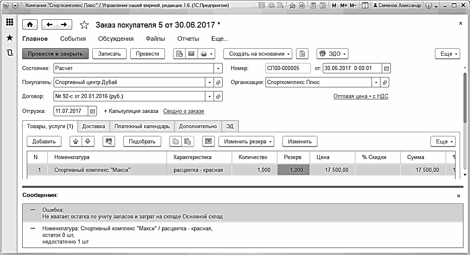The image size is (470, 255).
Task: Open the Создать на основании dropdown
Action: coord(258,54)
